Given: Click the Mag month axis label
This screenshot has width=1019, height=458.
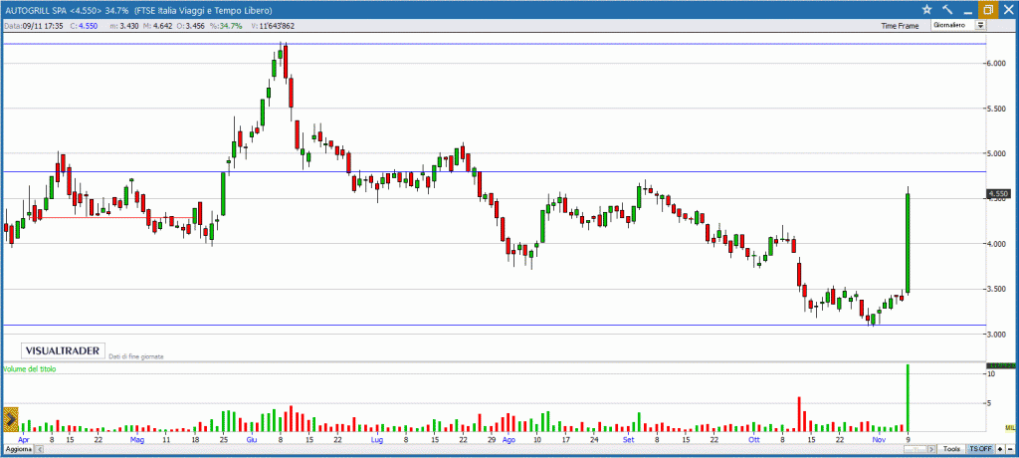Looking at the screenshot, I should 136,439.
